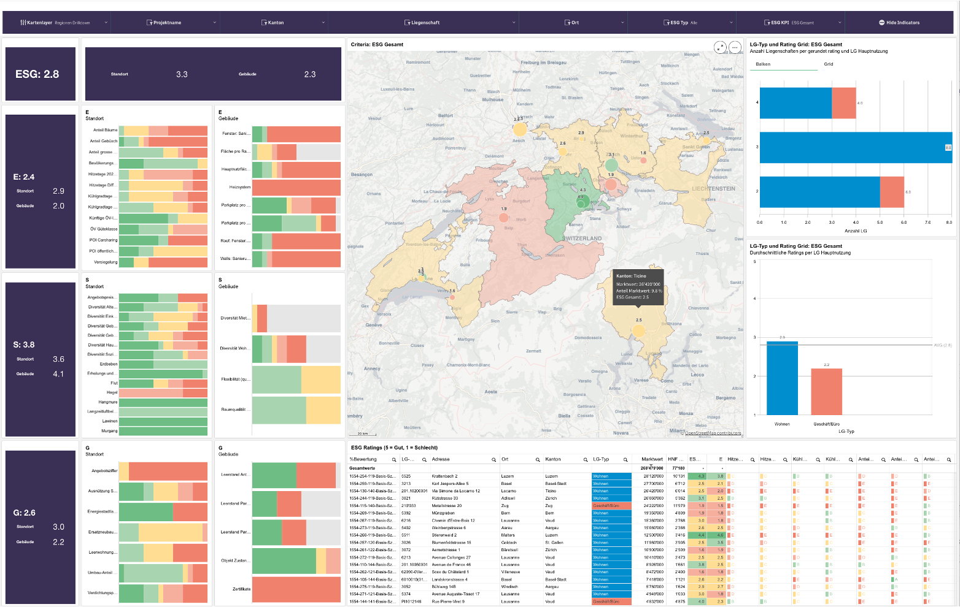Open the Projektname filter dropdown
This screenshot has width=960, height=607.
(165, 23)
